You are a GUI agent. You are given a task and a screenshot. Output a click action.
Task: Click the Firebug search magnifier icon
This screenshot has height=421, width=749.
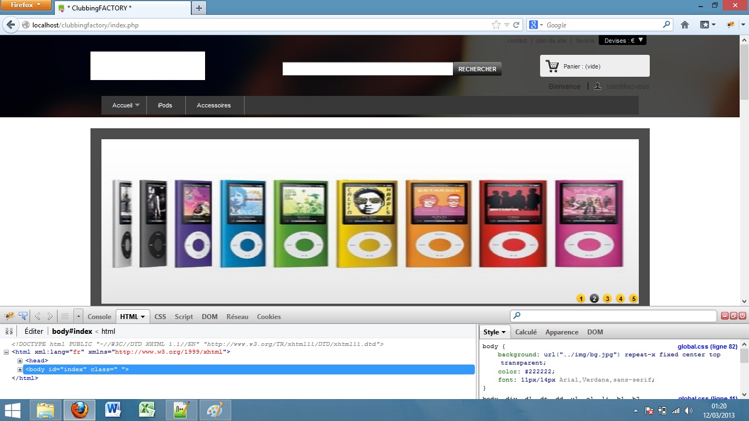tap(517, 316)
